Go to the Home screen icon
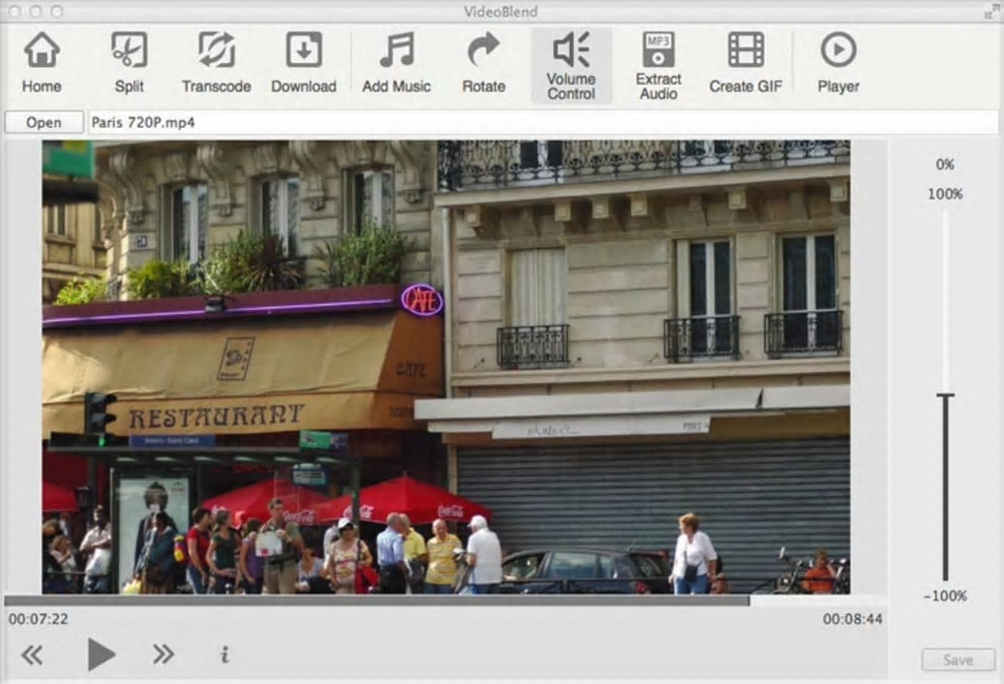Image resolution: width=1004 pixels, height=684 pixels. coord(41,63)
